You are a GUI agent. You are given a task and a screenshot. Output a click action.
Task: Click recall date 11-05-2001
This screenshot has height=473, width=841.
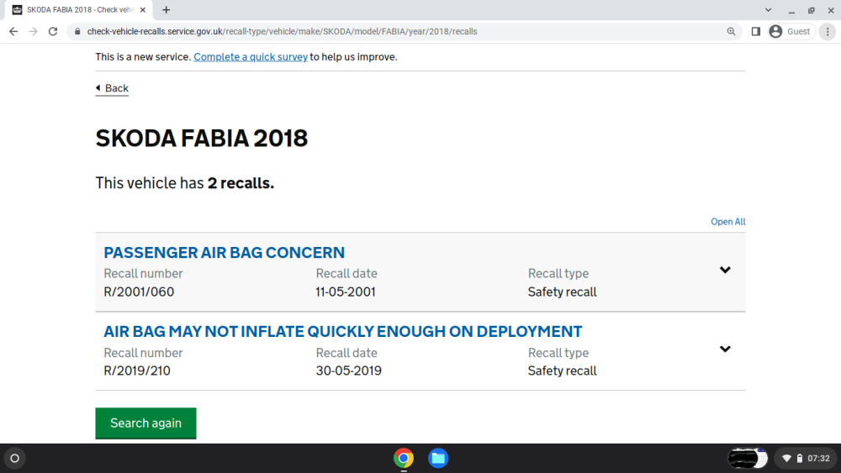[x=346, y=292]
